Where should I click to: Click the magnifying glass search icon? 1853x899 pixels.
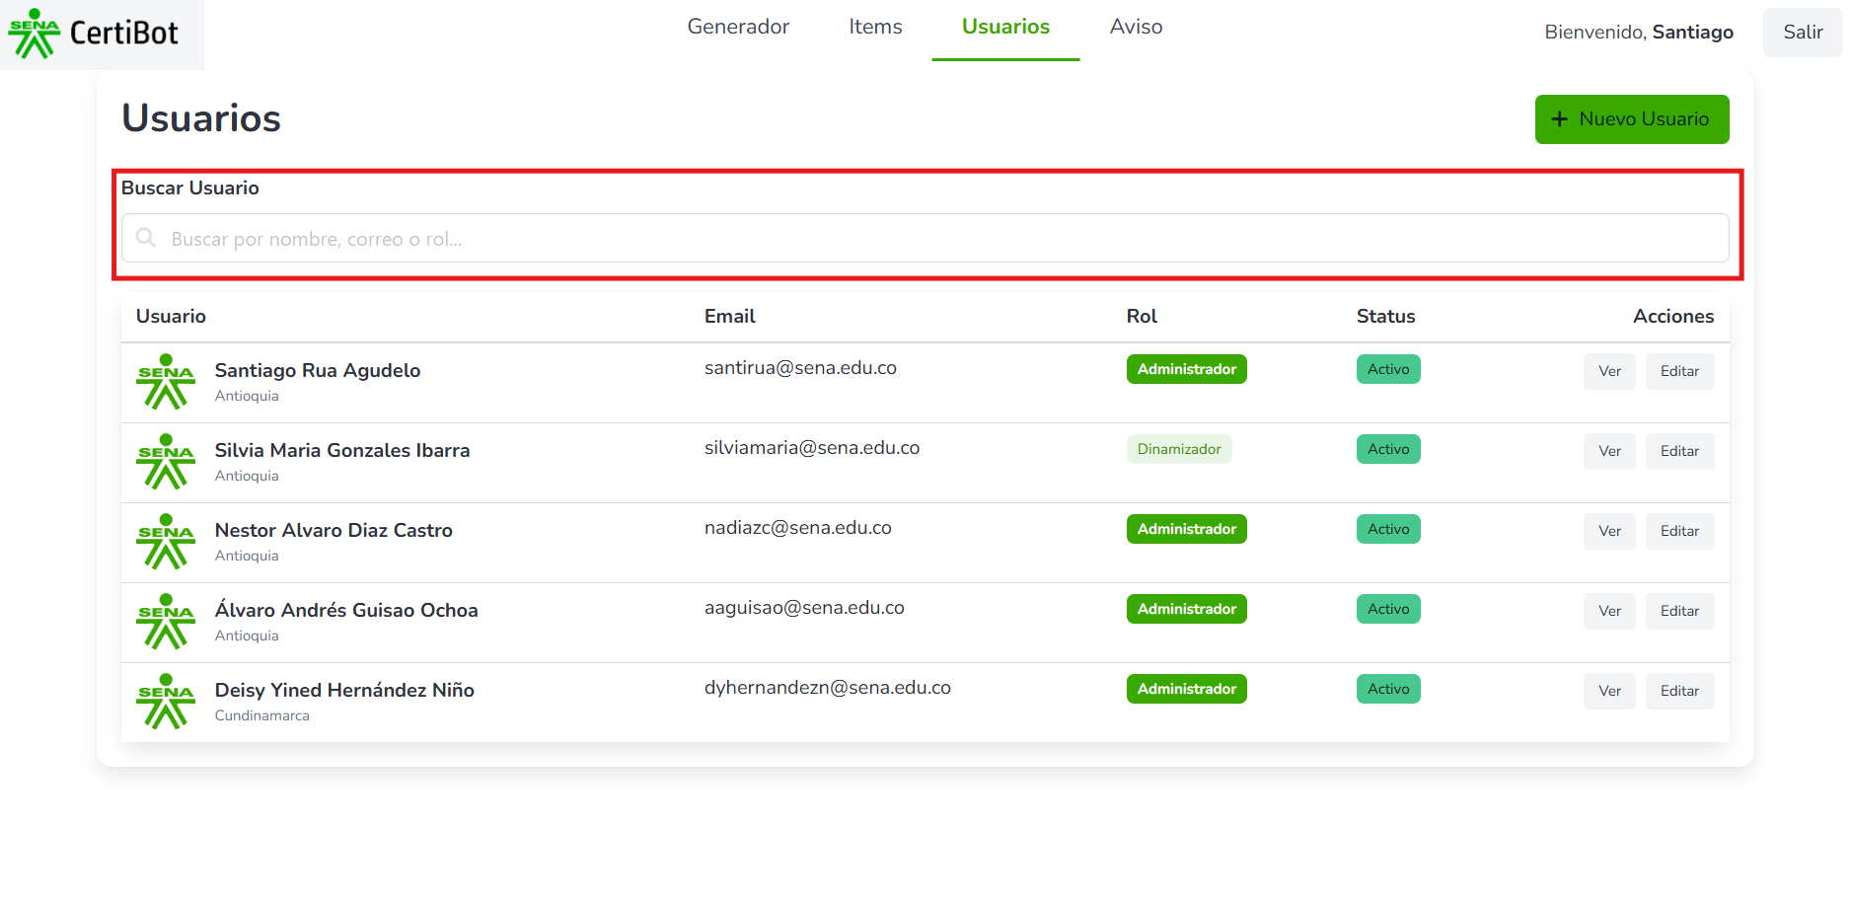coord(146,238)
